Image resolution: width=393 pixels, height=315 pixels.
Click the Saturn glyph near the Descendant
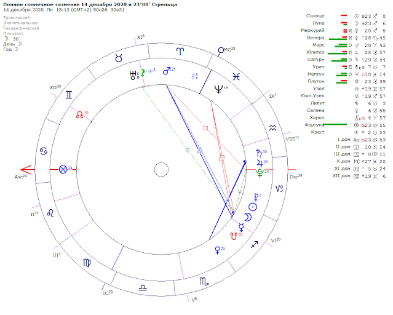pyautogui.click(x=259, y=153)
